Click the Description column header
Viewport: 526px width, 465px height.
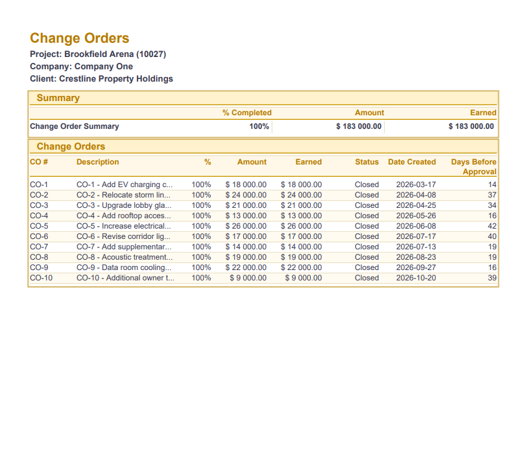click(98, 162)
